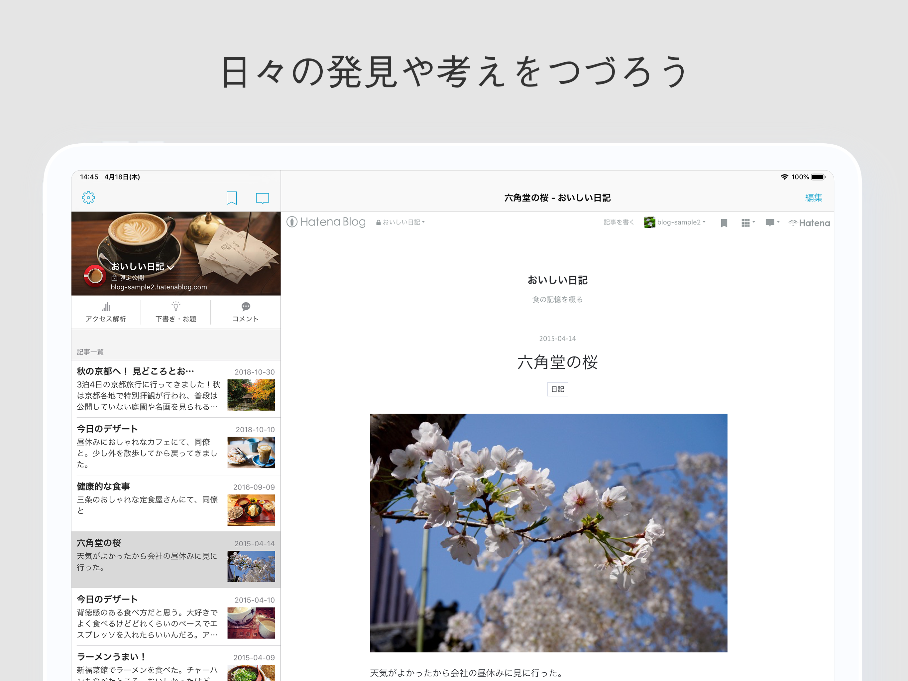Click autumn Kyoto article thumbnail
908x681 pixels.
pyautogui.click(x=251, y=395)
